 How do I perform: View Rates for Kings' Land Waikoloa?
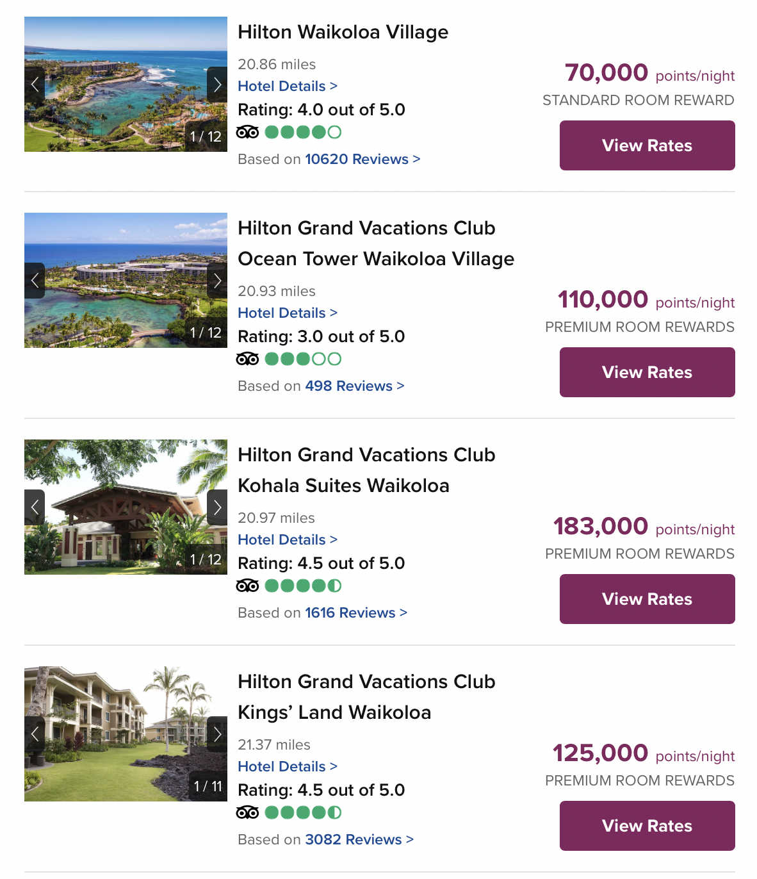pos(647,826)
